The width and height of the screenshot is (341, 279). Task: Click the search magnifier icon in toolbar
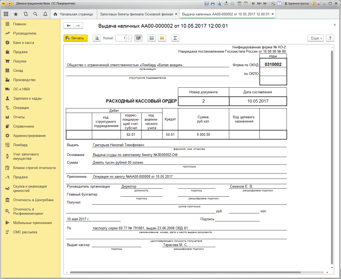(35, 14)
